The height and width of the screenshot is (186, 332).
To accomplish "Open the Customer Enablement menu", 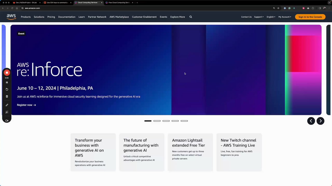I will tap(144, 17).
